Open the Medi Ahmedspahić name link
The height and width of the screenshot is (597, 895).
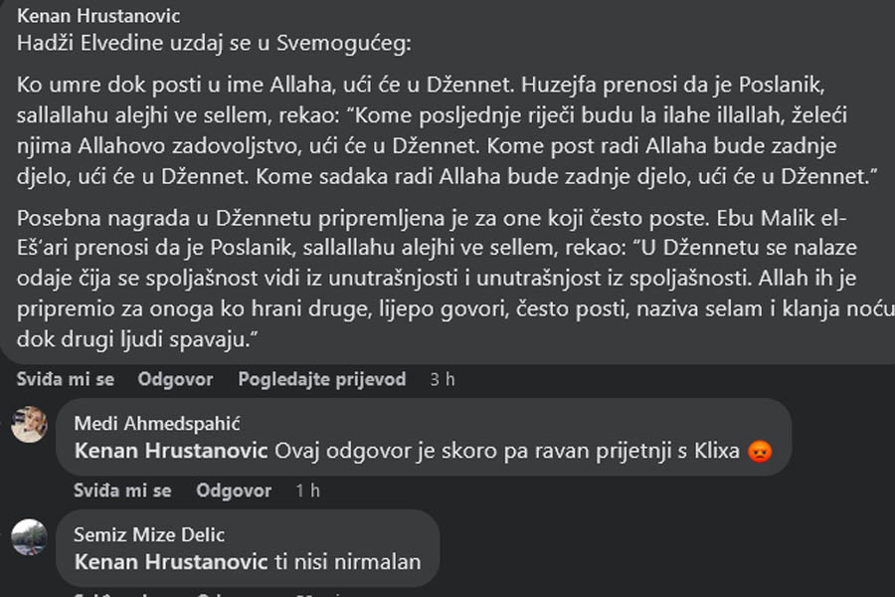pyautogui.click(x=157, y=424)
